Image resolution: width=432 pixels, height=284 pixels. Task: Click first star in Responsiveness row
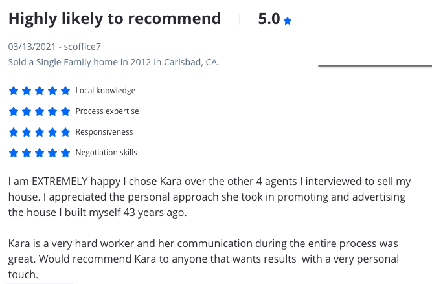click(13, 132)
